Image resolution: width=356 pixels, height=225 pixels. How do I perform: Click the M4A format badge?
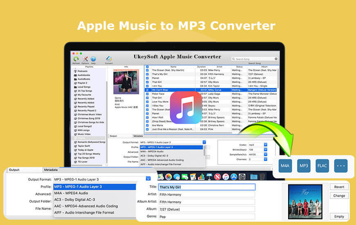coord(285,166)
